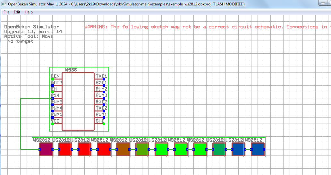Screen dimensions: 331x175
Task: Click the TXD1 pin connector
Action: tap(104, 79)
